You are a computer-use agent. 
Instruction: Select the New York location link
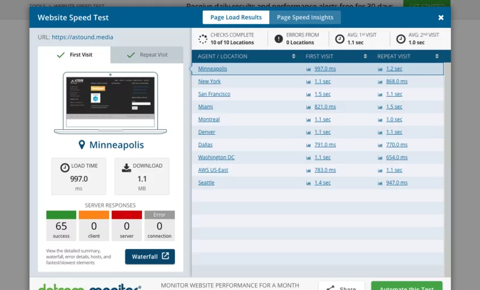pyautogui.click(x=210, y=81)
